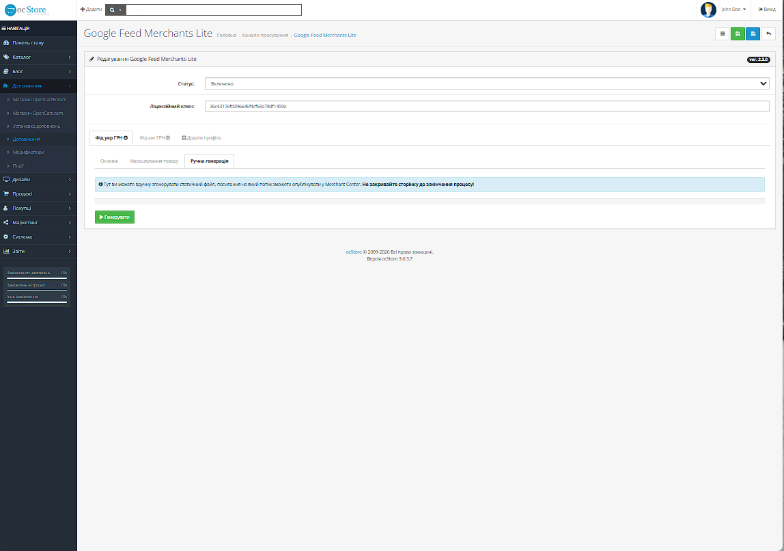The image size is (784, 551).
Task: Click the Замовлень в процесі progress bar
Action: tap(37, 291)
